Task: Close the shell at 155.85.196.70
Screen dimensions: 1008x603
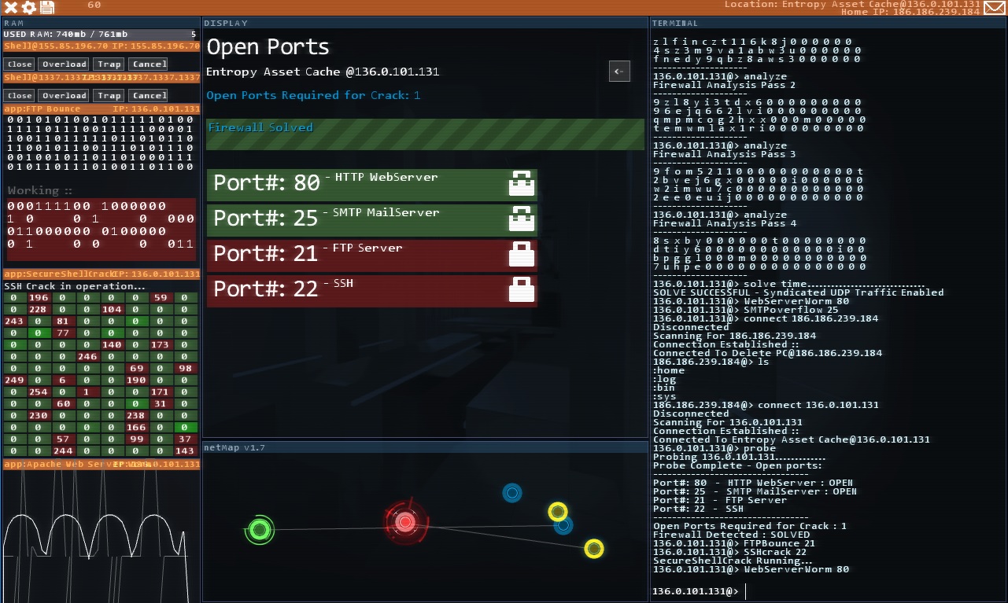Action: (20, 64)
